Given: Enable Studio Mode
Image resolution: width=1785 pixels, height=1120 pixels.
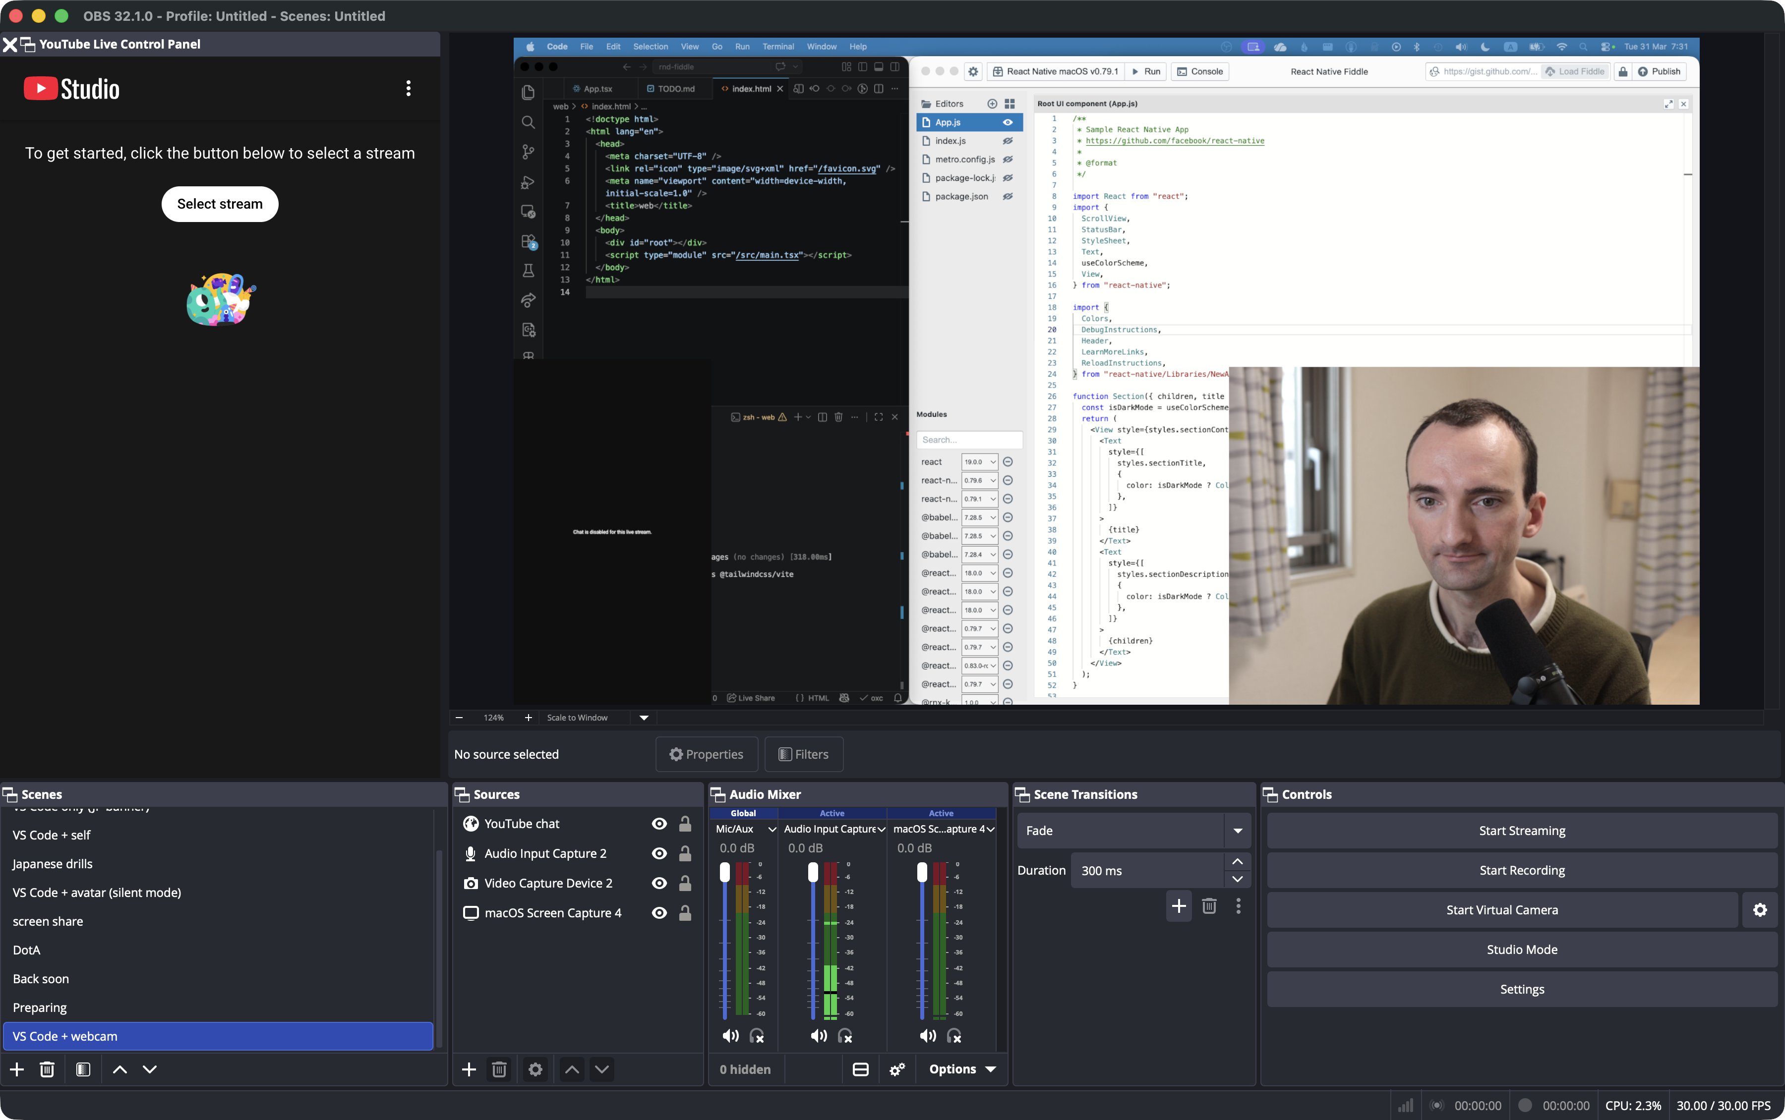Looking at the screenshot, I should click(1522, 950).
